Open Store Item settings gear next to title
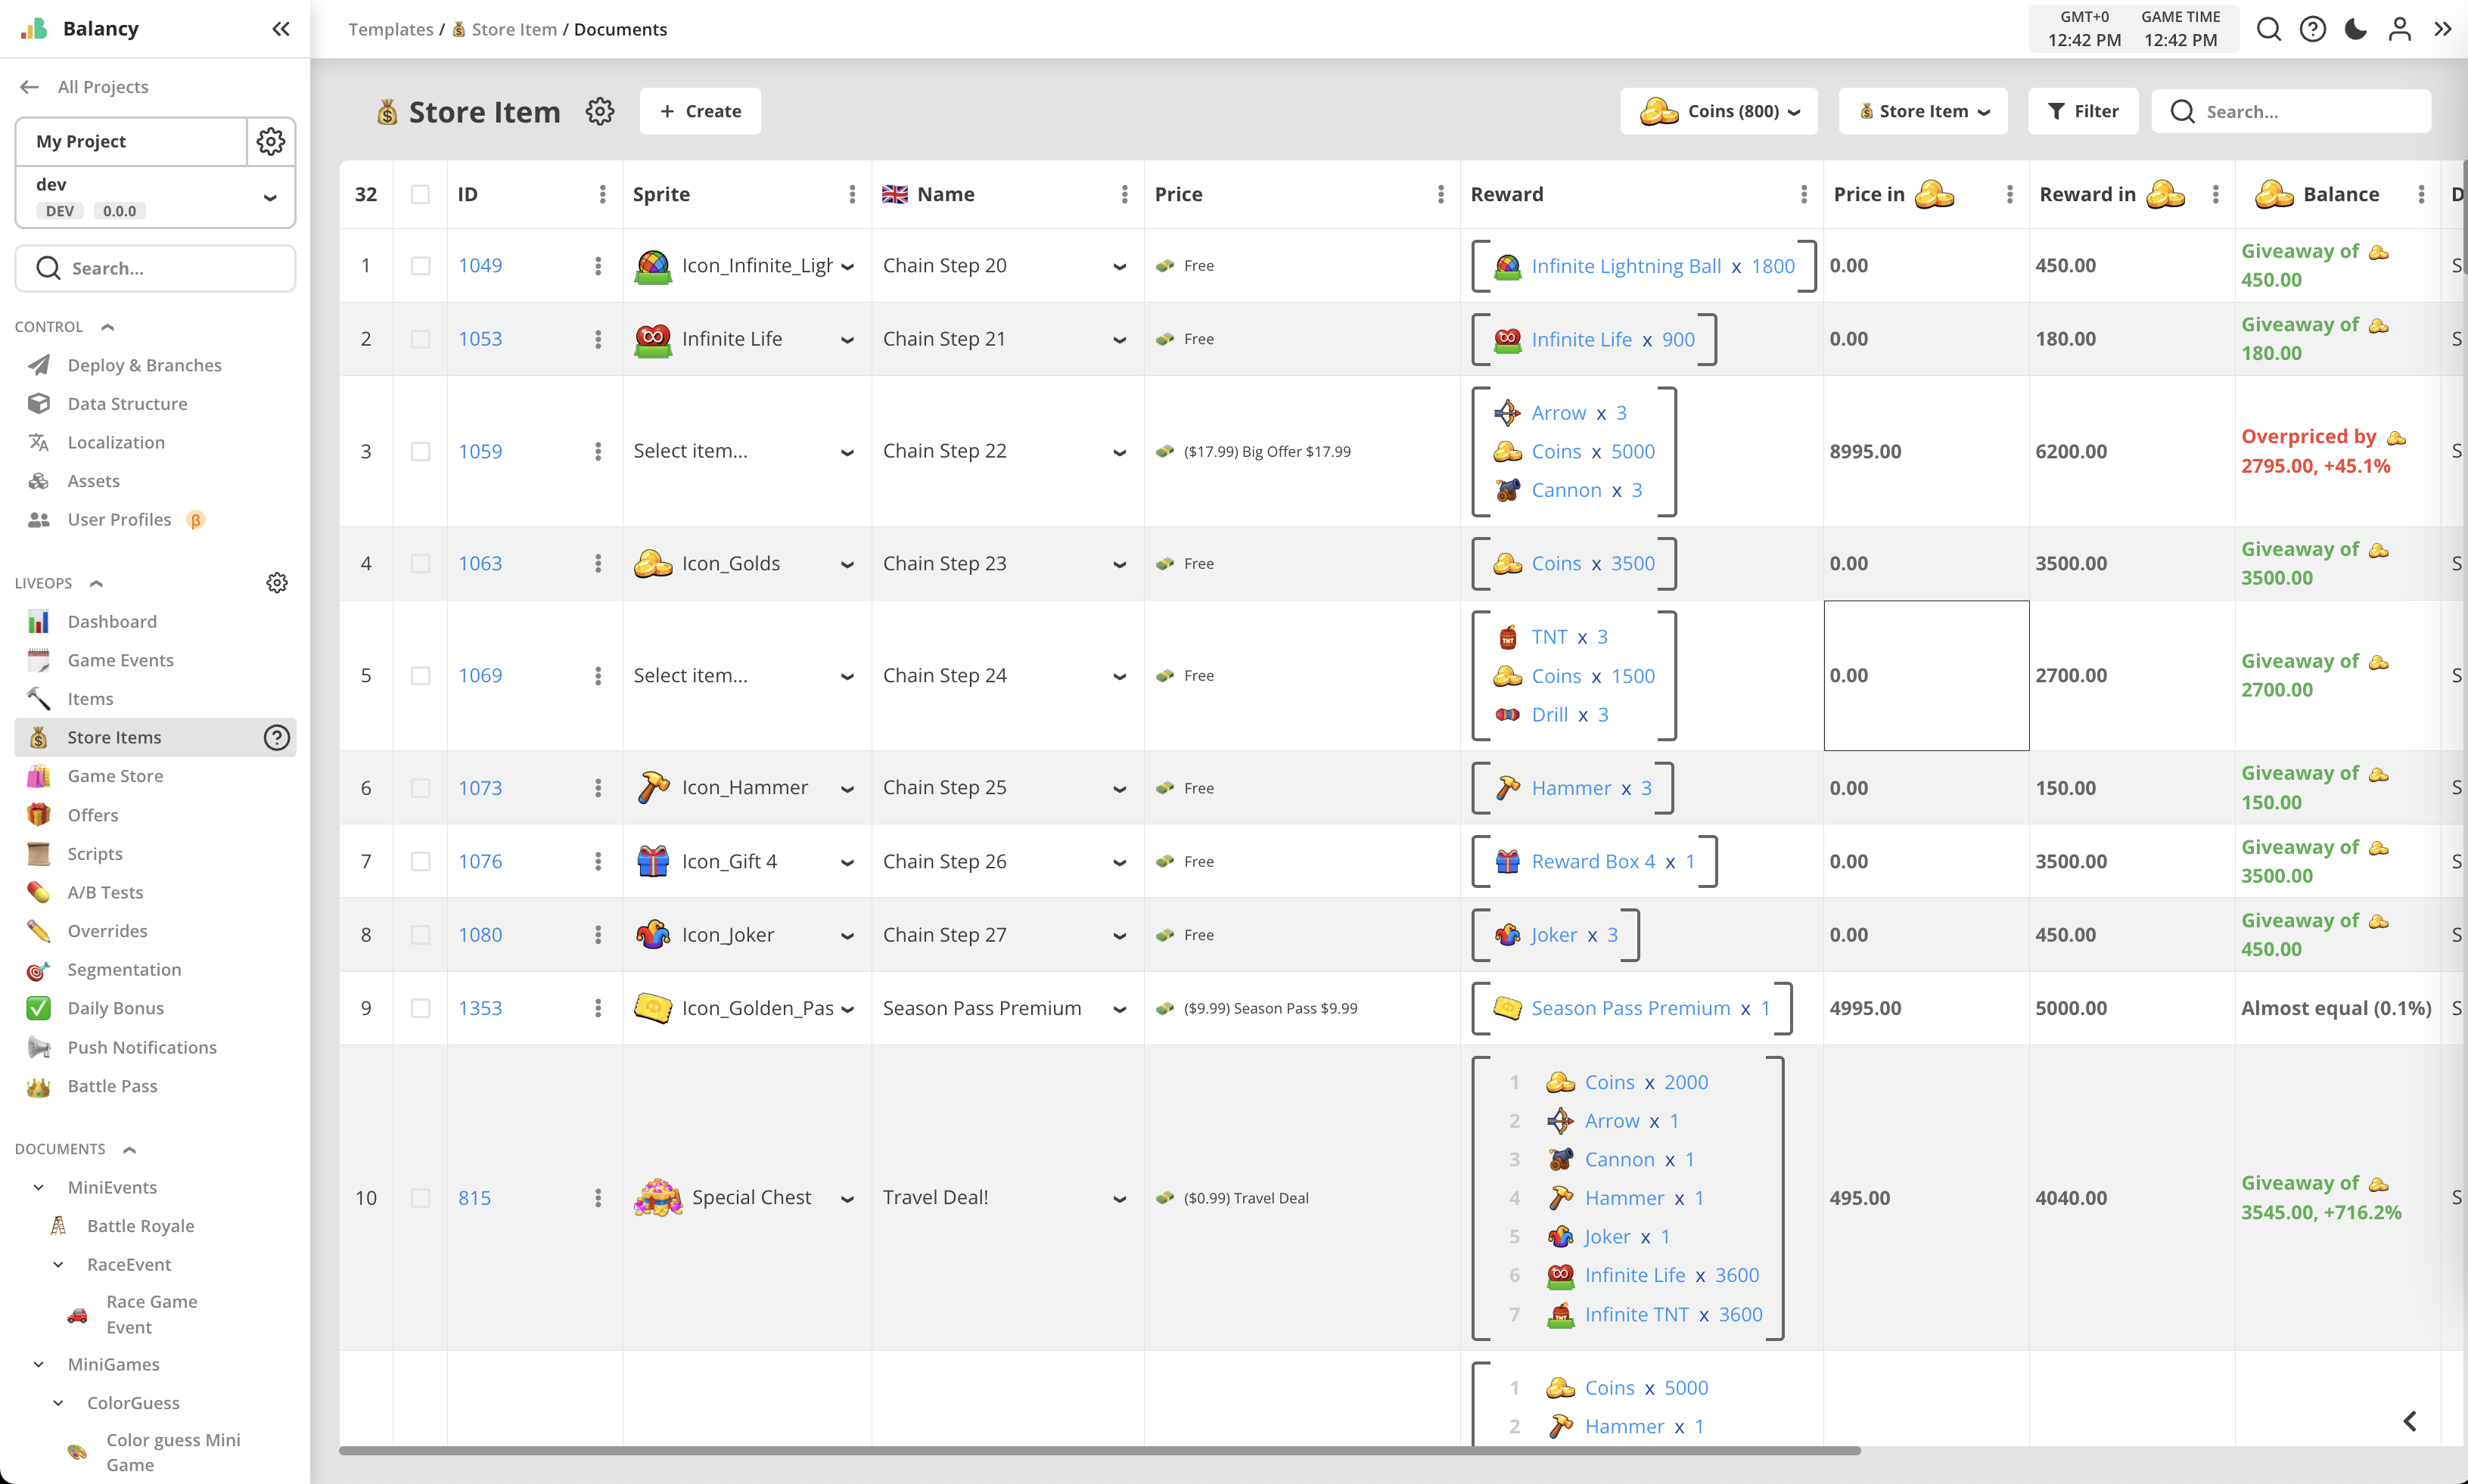The image size is (2468, 1484). coord(600,111)
